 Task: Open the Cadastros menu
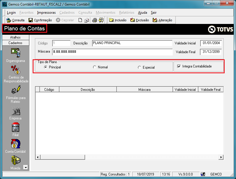coord(67,13)
